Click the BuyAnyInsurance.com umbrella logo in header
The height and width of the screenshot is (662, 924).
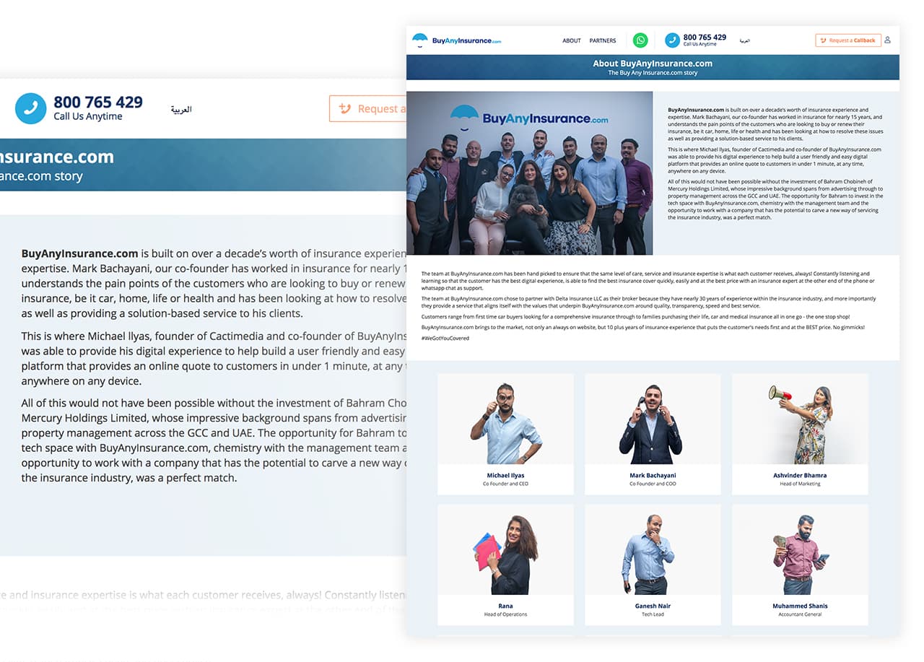point(456,40)
